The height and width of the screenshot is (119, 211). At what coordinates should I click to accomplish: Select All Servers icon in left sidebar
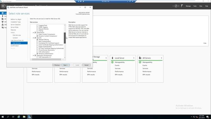point(3,19)
